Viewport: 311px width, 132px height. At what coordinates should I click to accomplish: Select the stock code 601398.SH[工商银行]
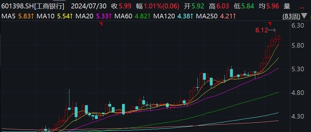tap(33, 6)
